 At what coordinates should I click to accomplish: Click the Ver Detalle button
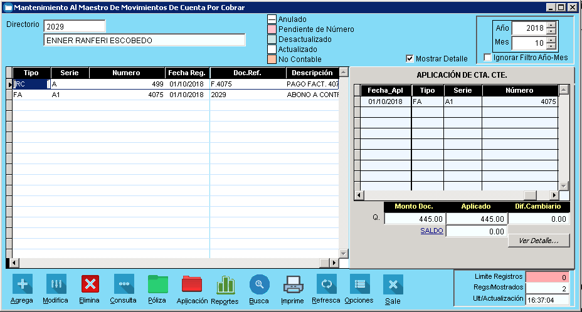click(x=539, y=241)
